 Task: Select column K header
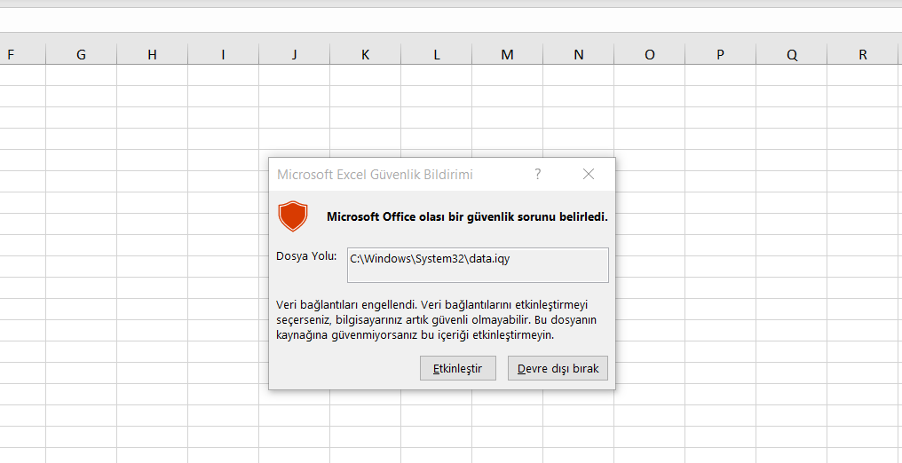pos(365,55)
